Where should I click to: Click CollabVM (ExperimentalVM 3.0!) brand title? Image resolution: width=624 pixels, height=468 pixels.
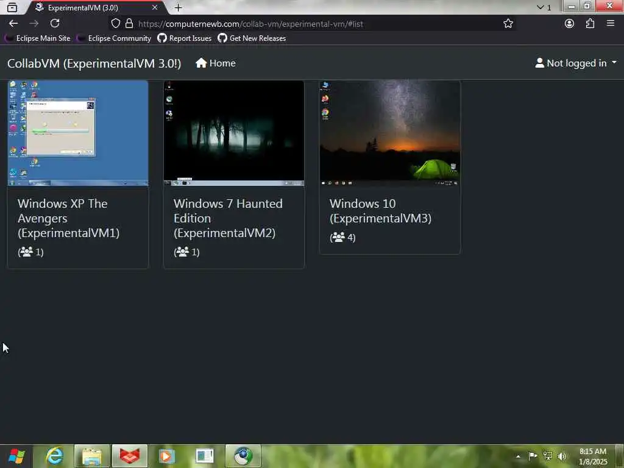(94, 63)
